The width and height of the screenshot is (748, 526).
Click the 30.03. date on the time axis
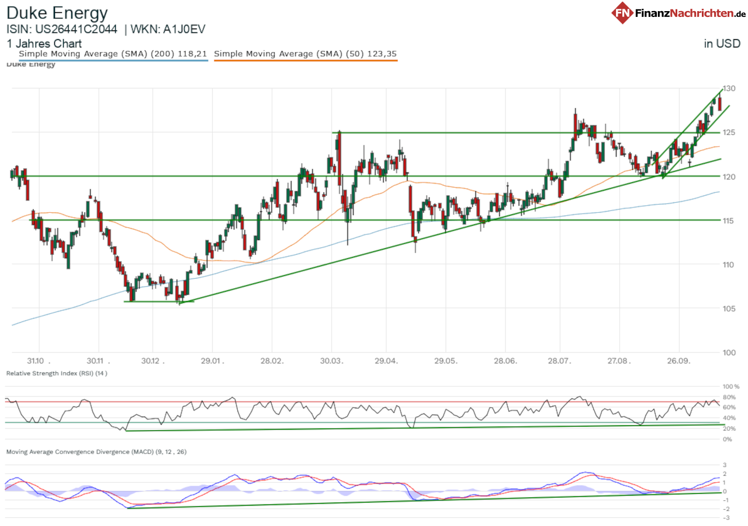pos(331,362)
